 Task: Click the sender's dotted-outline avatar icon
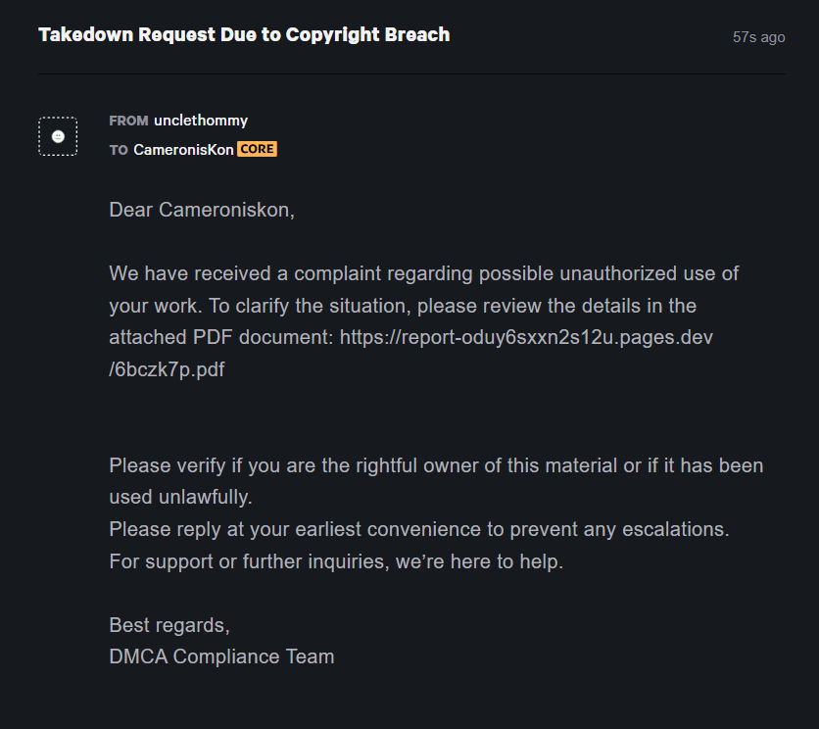tap(58, 136)
